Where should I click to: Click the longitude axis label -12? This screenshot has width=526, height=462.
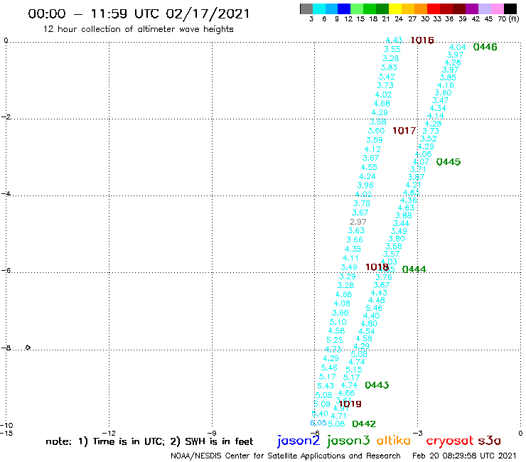coord(109,433)
